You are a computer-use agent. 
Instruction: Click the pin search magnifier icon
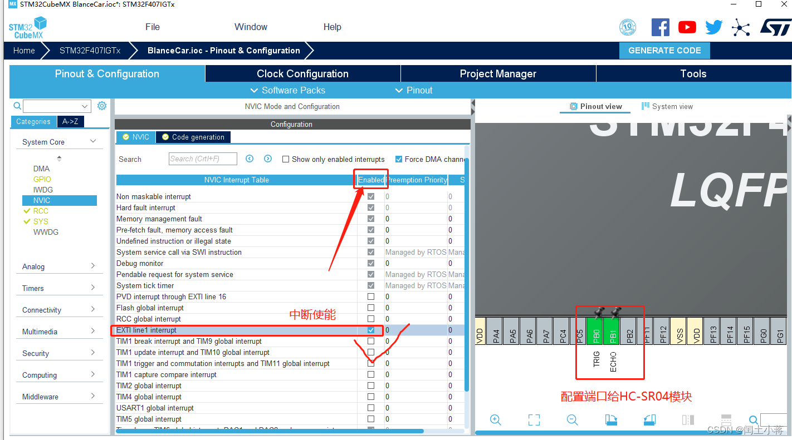point(754,420)
